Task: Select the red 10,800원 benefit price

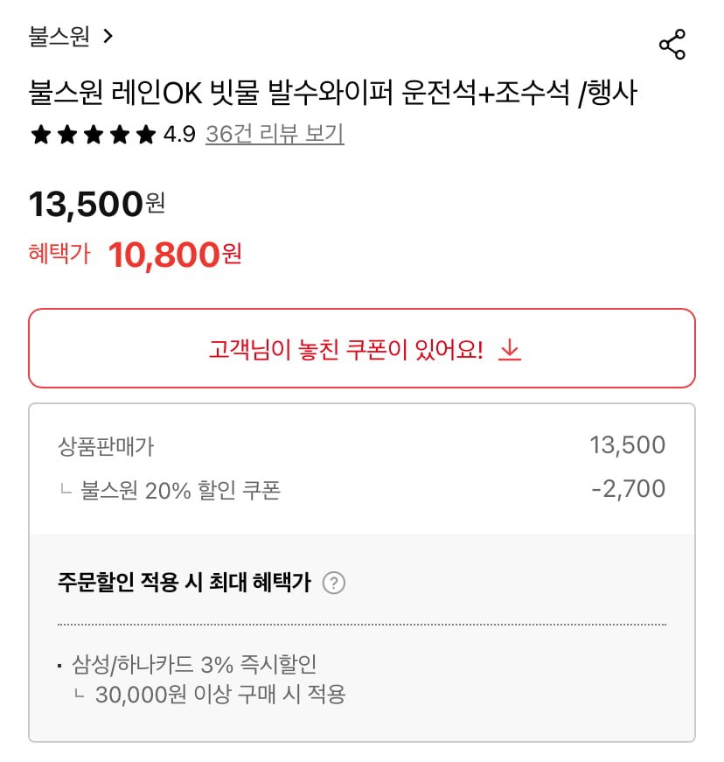Action: [x=174, y=255]
